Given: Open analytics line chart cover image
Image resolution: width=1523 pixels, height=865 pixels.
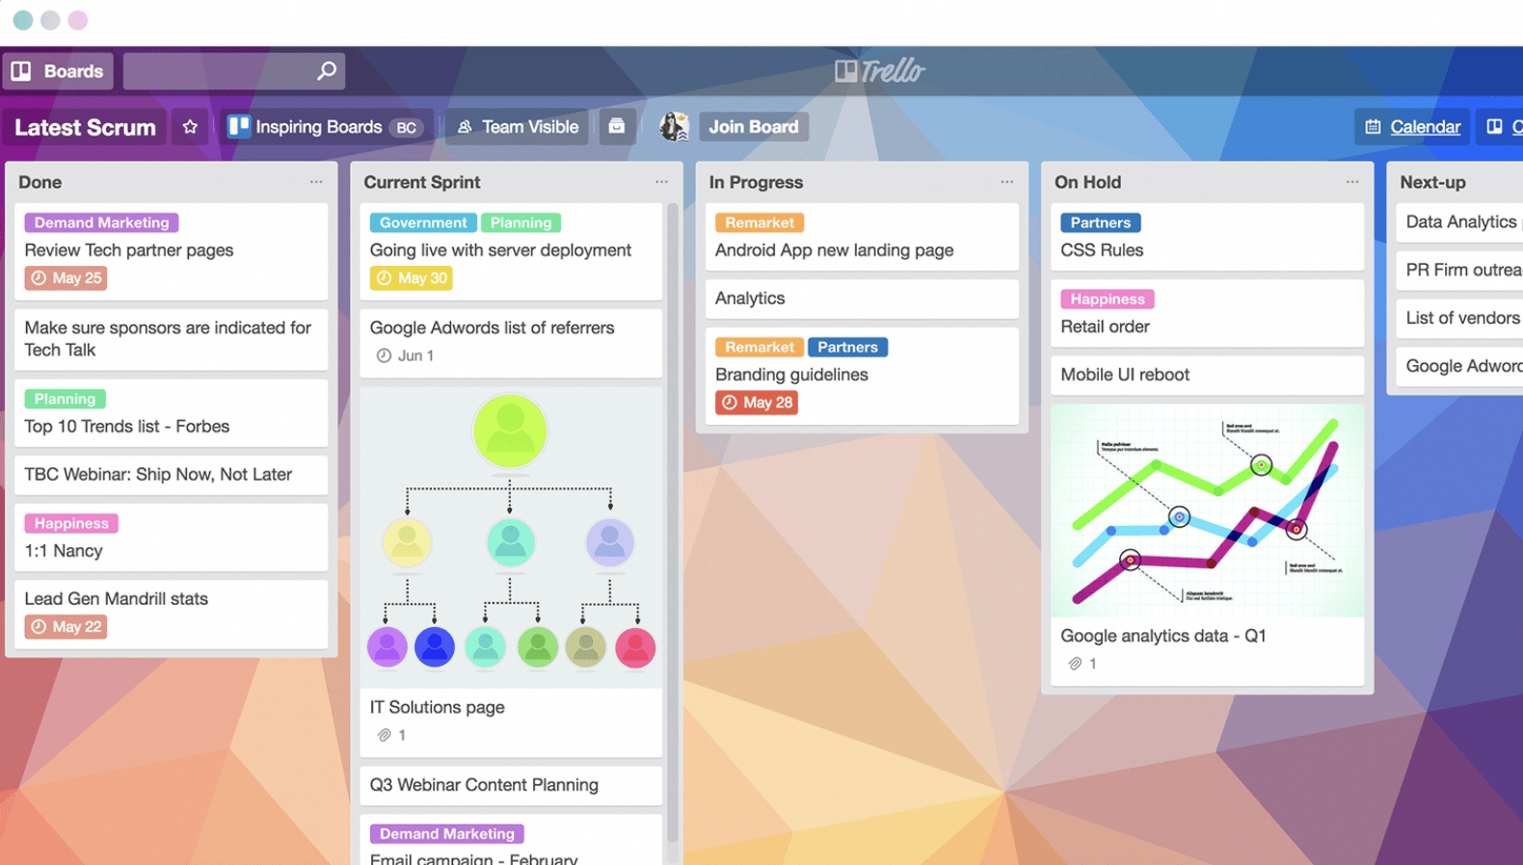Looking at the screenshot, I should point(1207,511).
